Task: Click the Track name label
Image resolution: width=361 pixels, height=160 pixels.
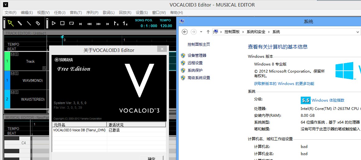Action: [30, 61]
